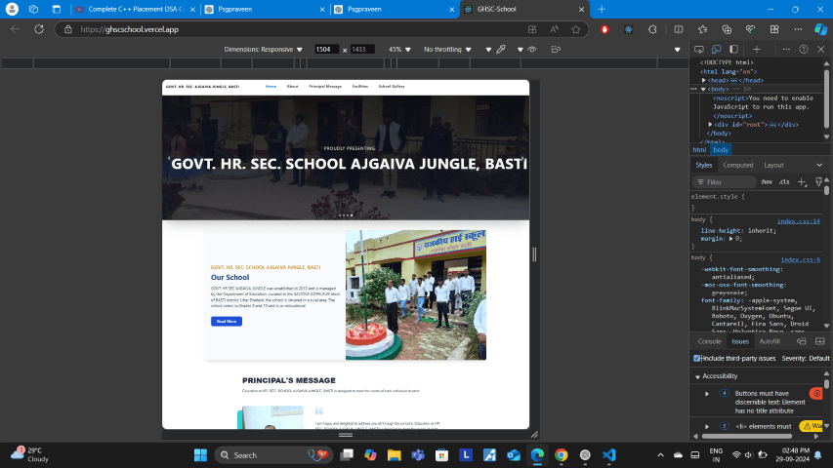Click the red ad-blocker extension icon

click(604, 29)
